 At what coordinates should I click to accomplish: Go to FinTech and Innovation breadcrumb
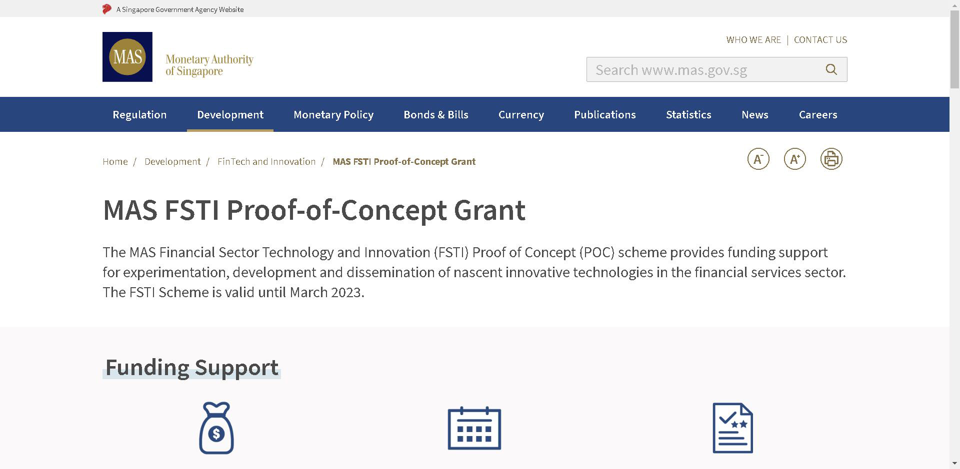[x=266, y=161]
